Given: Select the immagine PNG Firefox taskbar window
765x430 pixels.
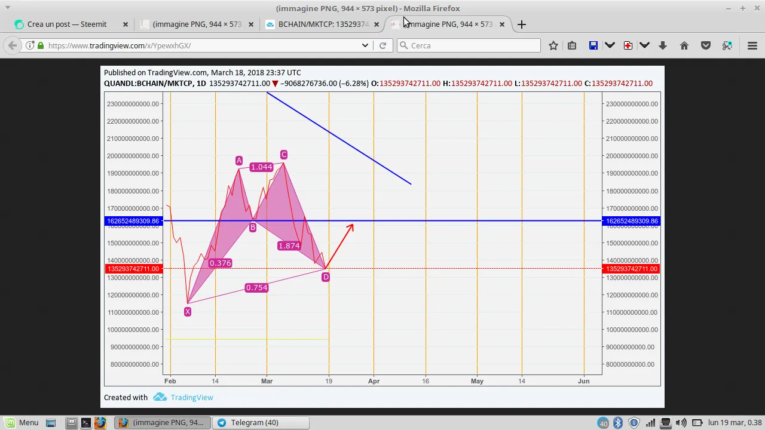Looking at the screenshot, I should [163, 423].
